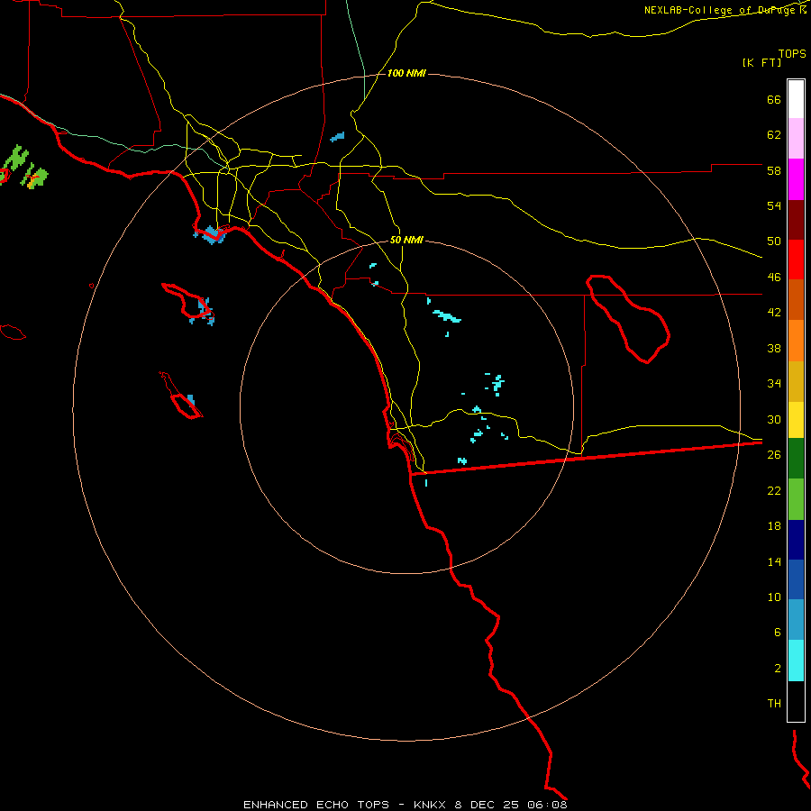Screen dimensions: 811x811
Task: Click the white swatch in the tops legend
Action: [x=796, y=99]
